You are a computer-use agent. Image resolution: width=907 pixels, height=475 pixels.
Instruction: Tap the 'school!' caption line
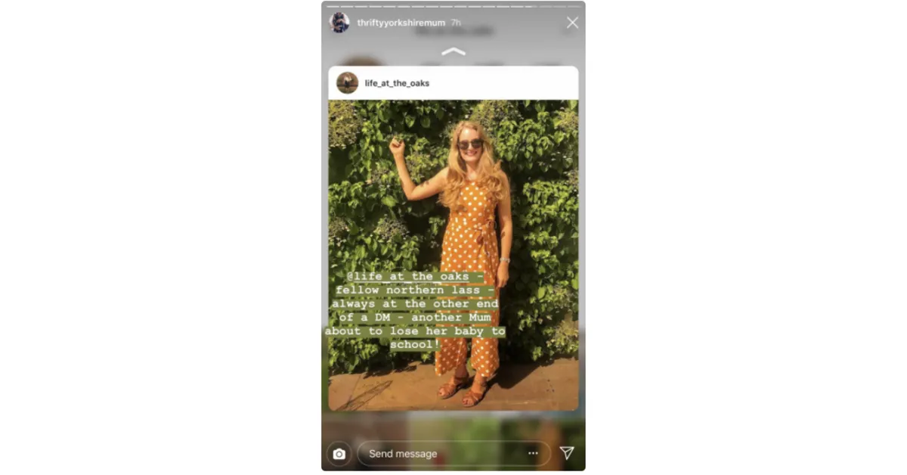tap(415, 344)
